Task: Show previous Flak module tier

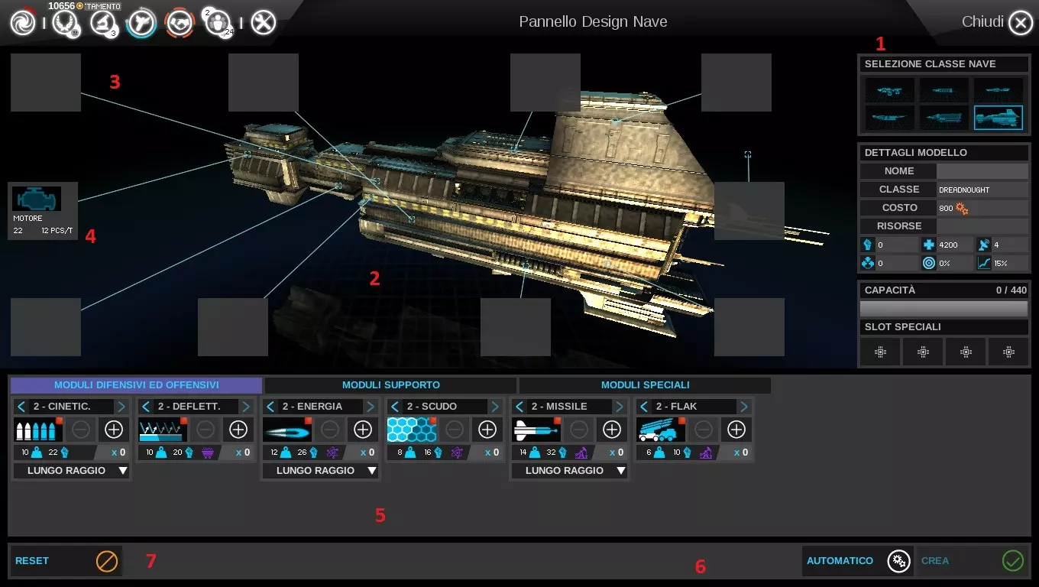Action: (644, 407)
